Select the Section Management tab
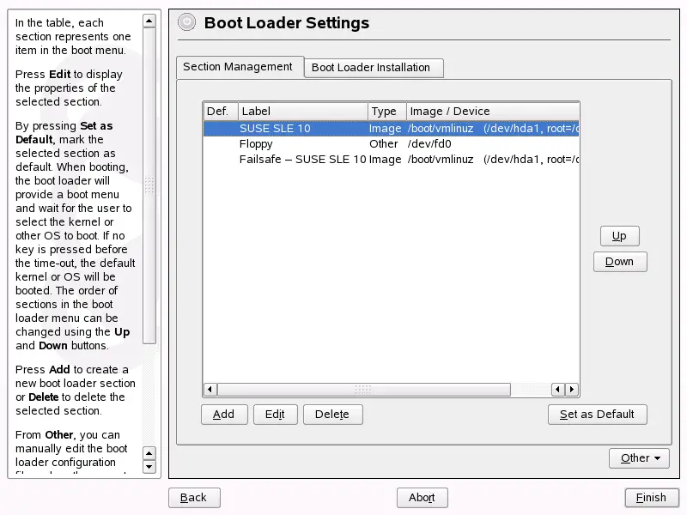The height and width of the screenshot is (515, 687). [x=237, y=67]
